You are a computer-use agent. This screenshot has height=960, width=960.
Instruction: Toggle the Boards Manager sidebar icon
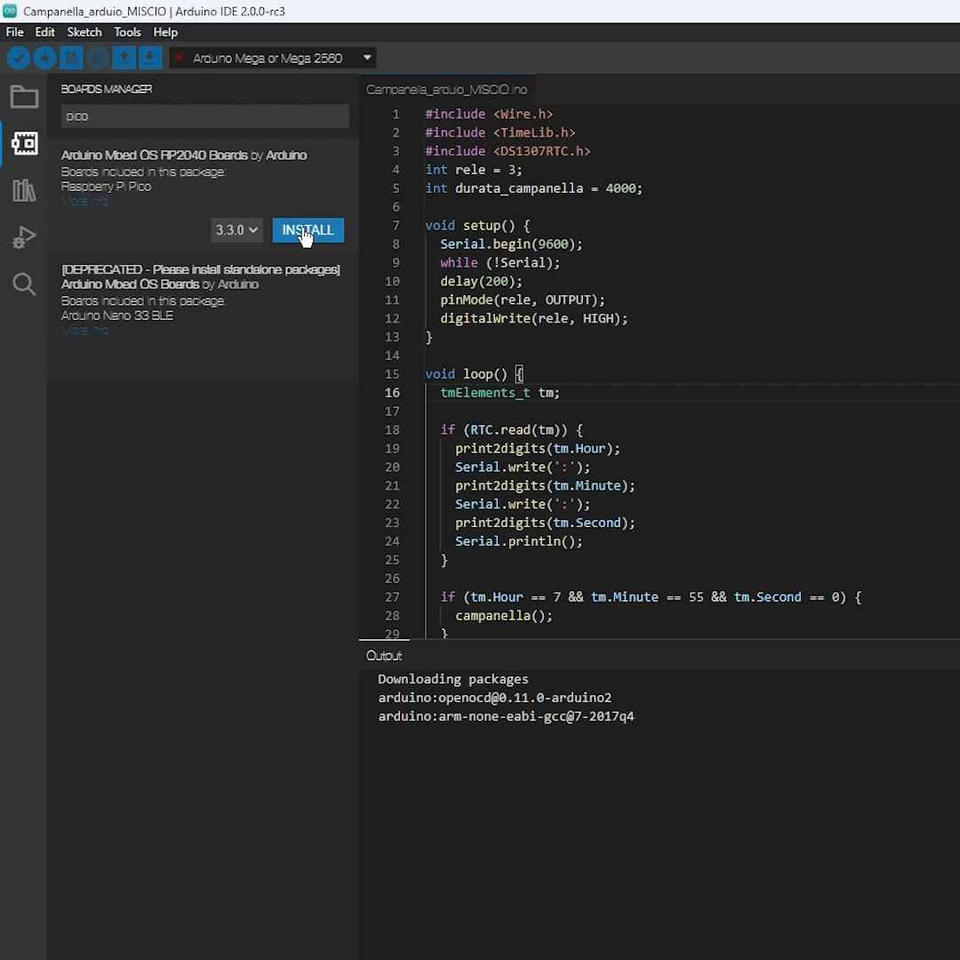coord(24,143)
